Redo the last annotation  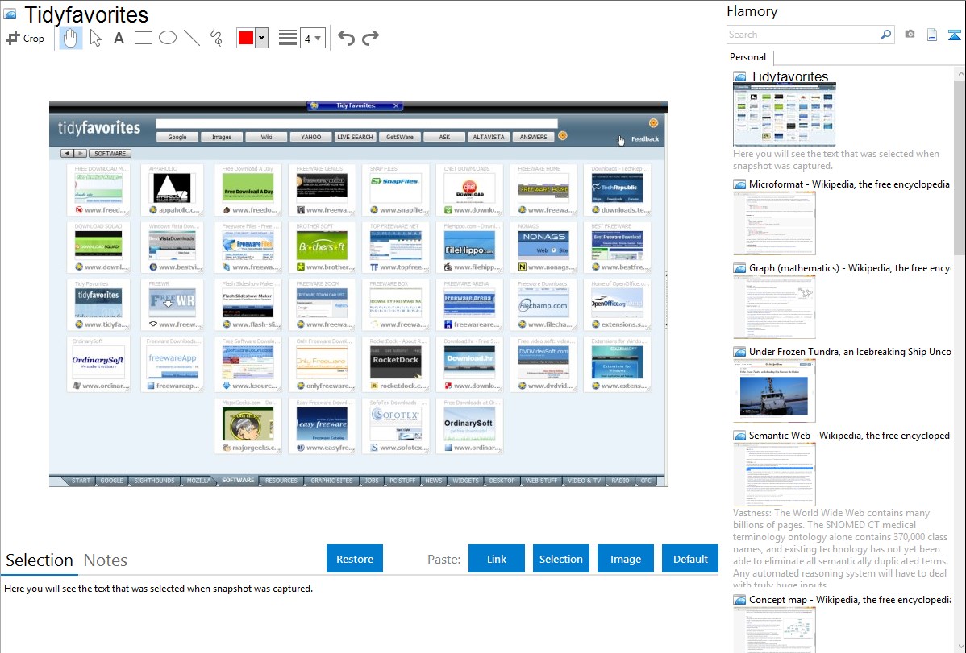[370, 38]
